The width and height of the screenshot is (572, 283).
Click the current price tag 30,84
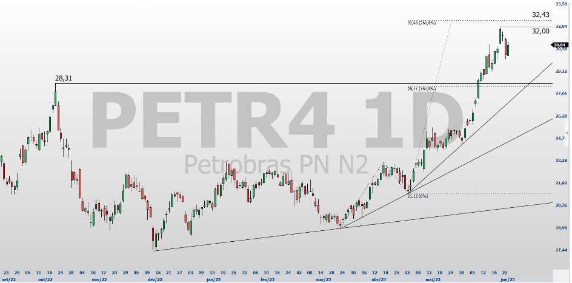(559, 45)
